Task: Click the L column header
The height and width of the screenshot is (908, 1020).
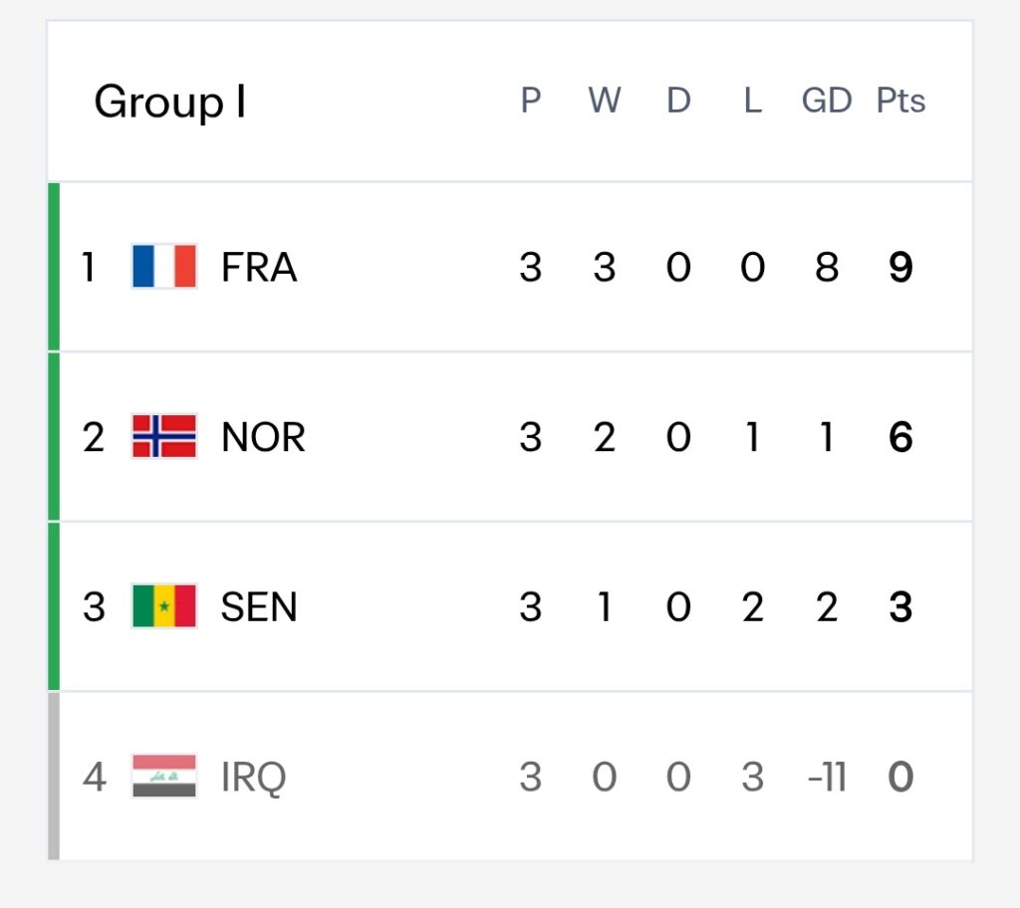Action: pos(753,101)
